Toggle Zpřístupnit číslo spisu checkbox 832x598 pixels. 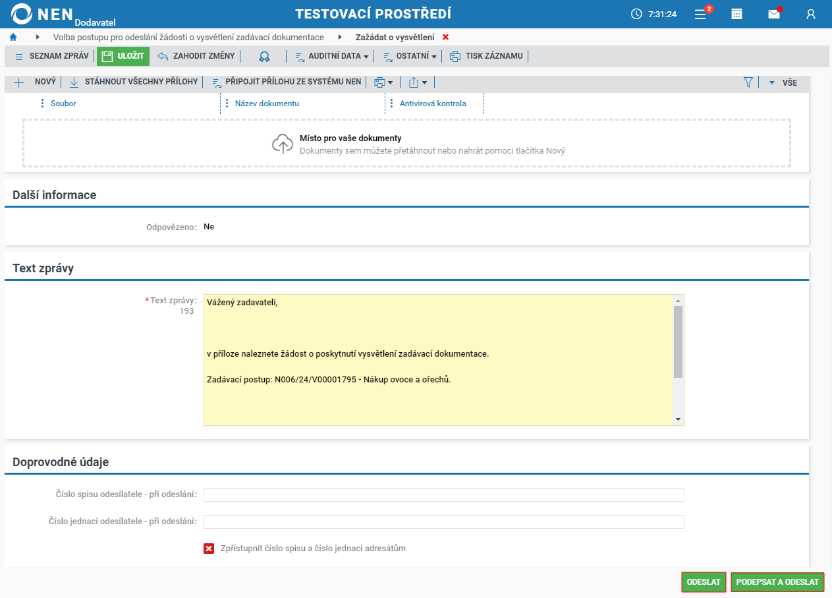[209, 549]
